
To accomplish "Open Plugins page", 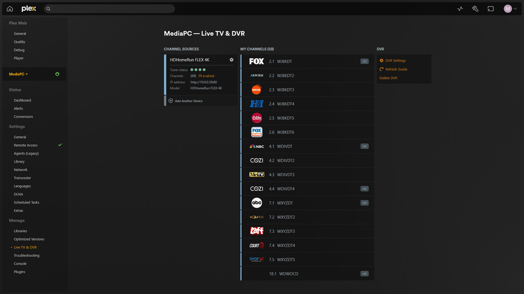I will click(19, 272).
